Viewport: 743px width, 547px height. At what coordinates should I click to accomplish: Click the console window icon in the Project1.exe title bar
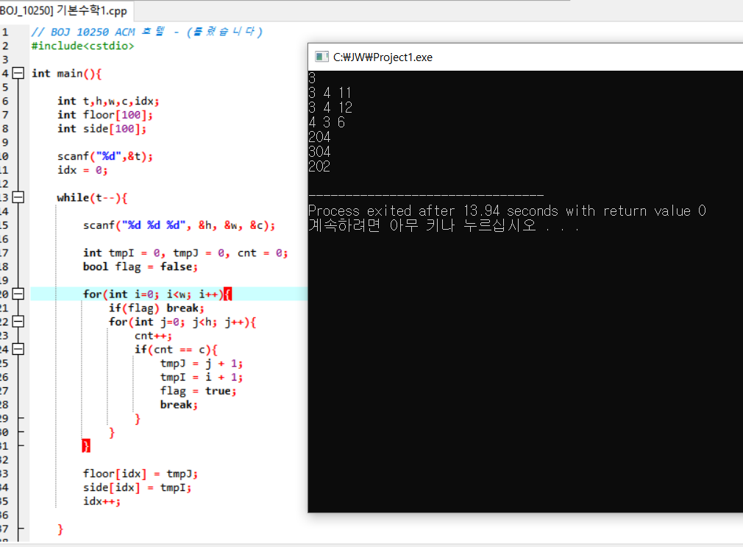pyautogui.click(x=321, y=57)
